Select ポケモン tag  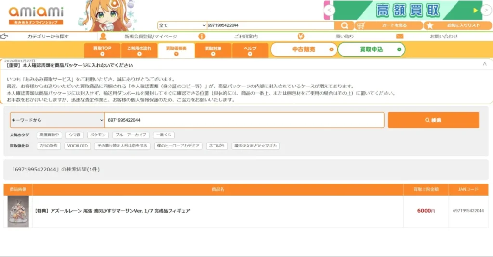click(x=98, y=135)
